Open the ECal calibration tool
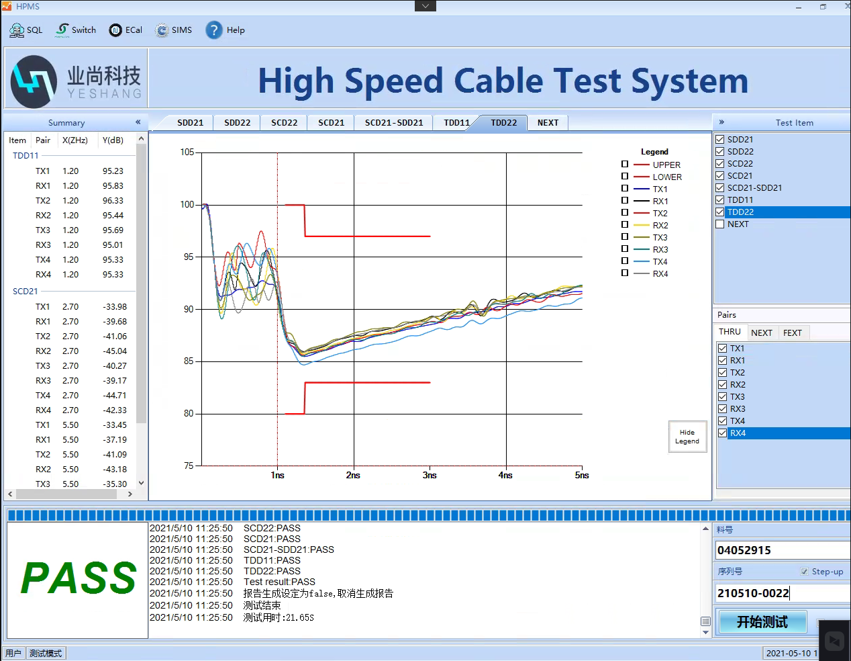This screenshot has width=851, height=661. (x=126, y=30)
